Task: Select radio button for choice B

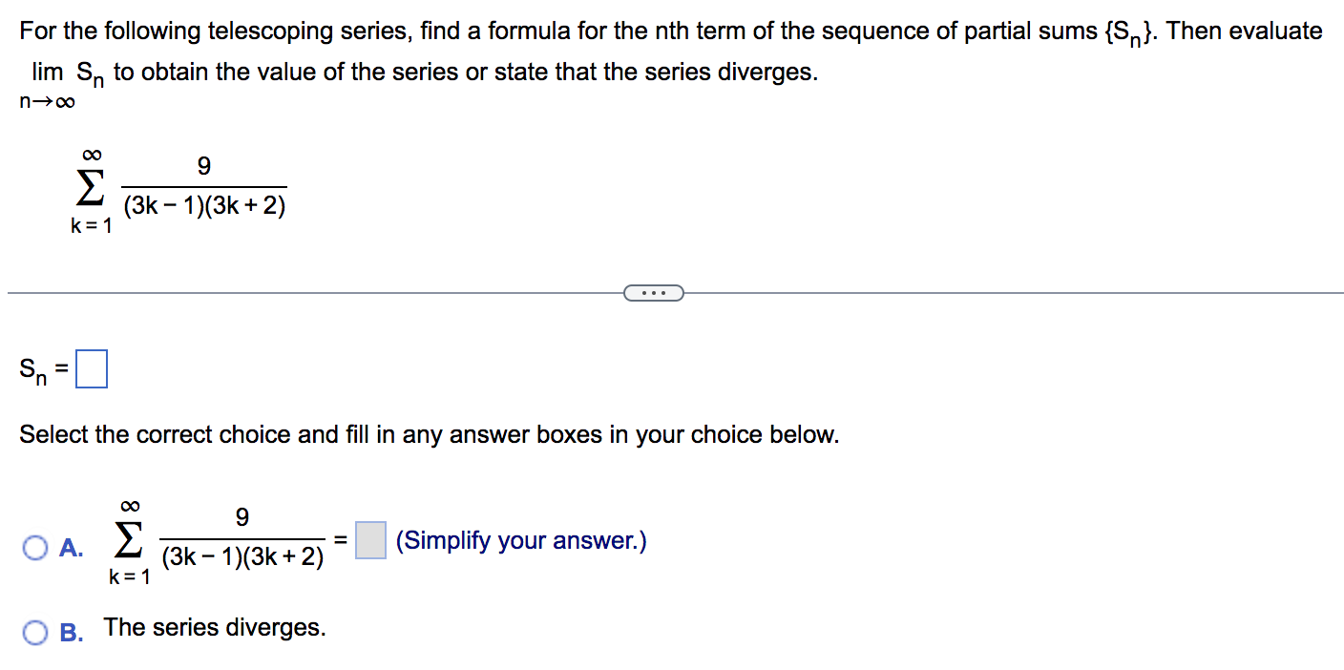Action: (34, 633)
